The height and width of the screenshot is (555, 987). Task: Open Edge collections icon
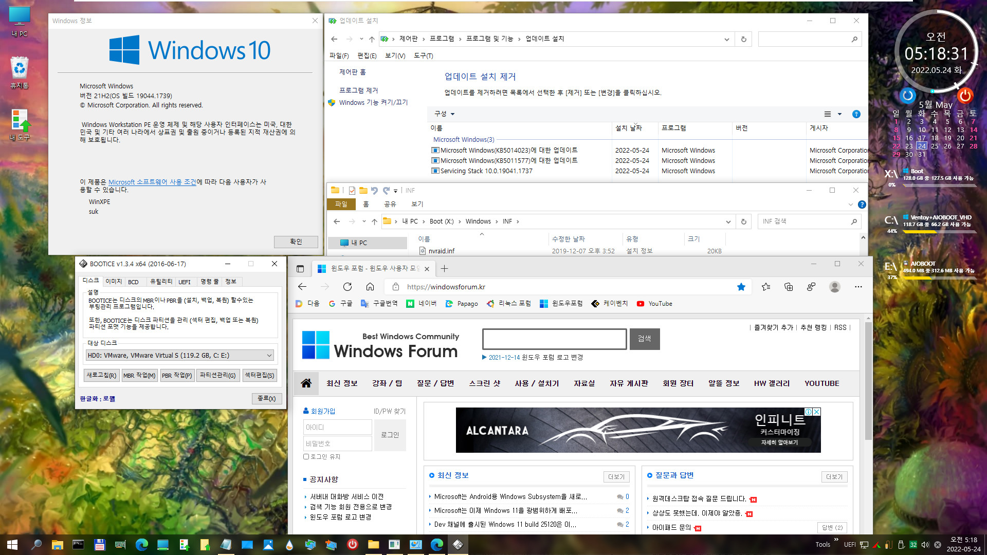click(x=789, y=287)
